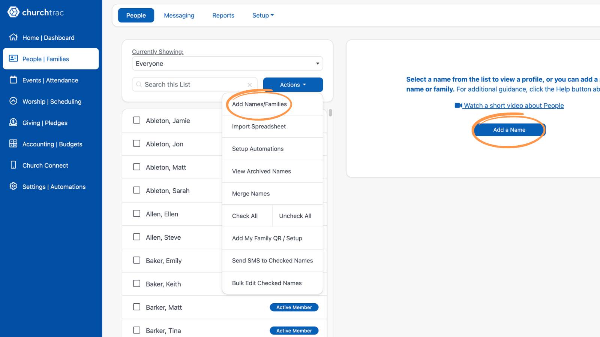Choose Setup Automations menu item
The image size is (600, 337).
[x=273, y=149]
